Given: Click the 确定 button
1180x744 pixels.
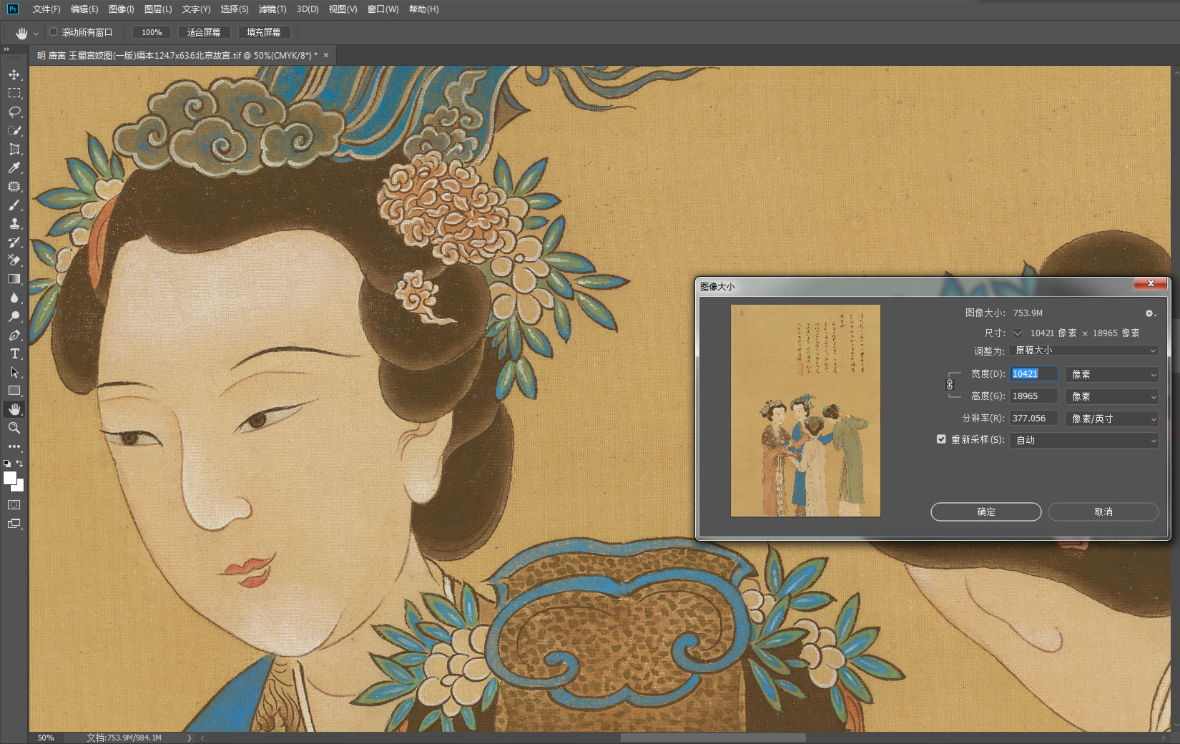Looking at the screenshot, I should click(986, 511).
